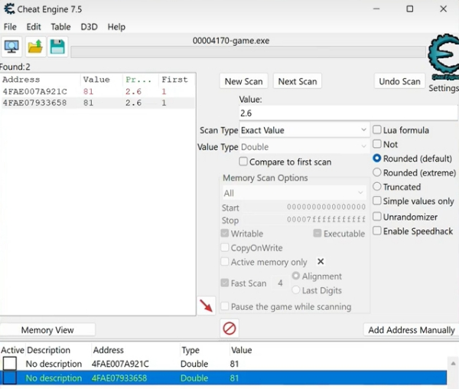Enable Speedhack checkbox
Screen dimensions: 459x389
377,230
